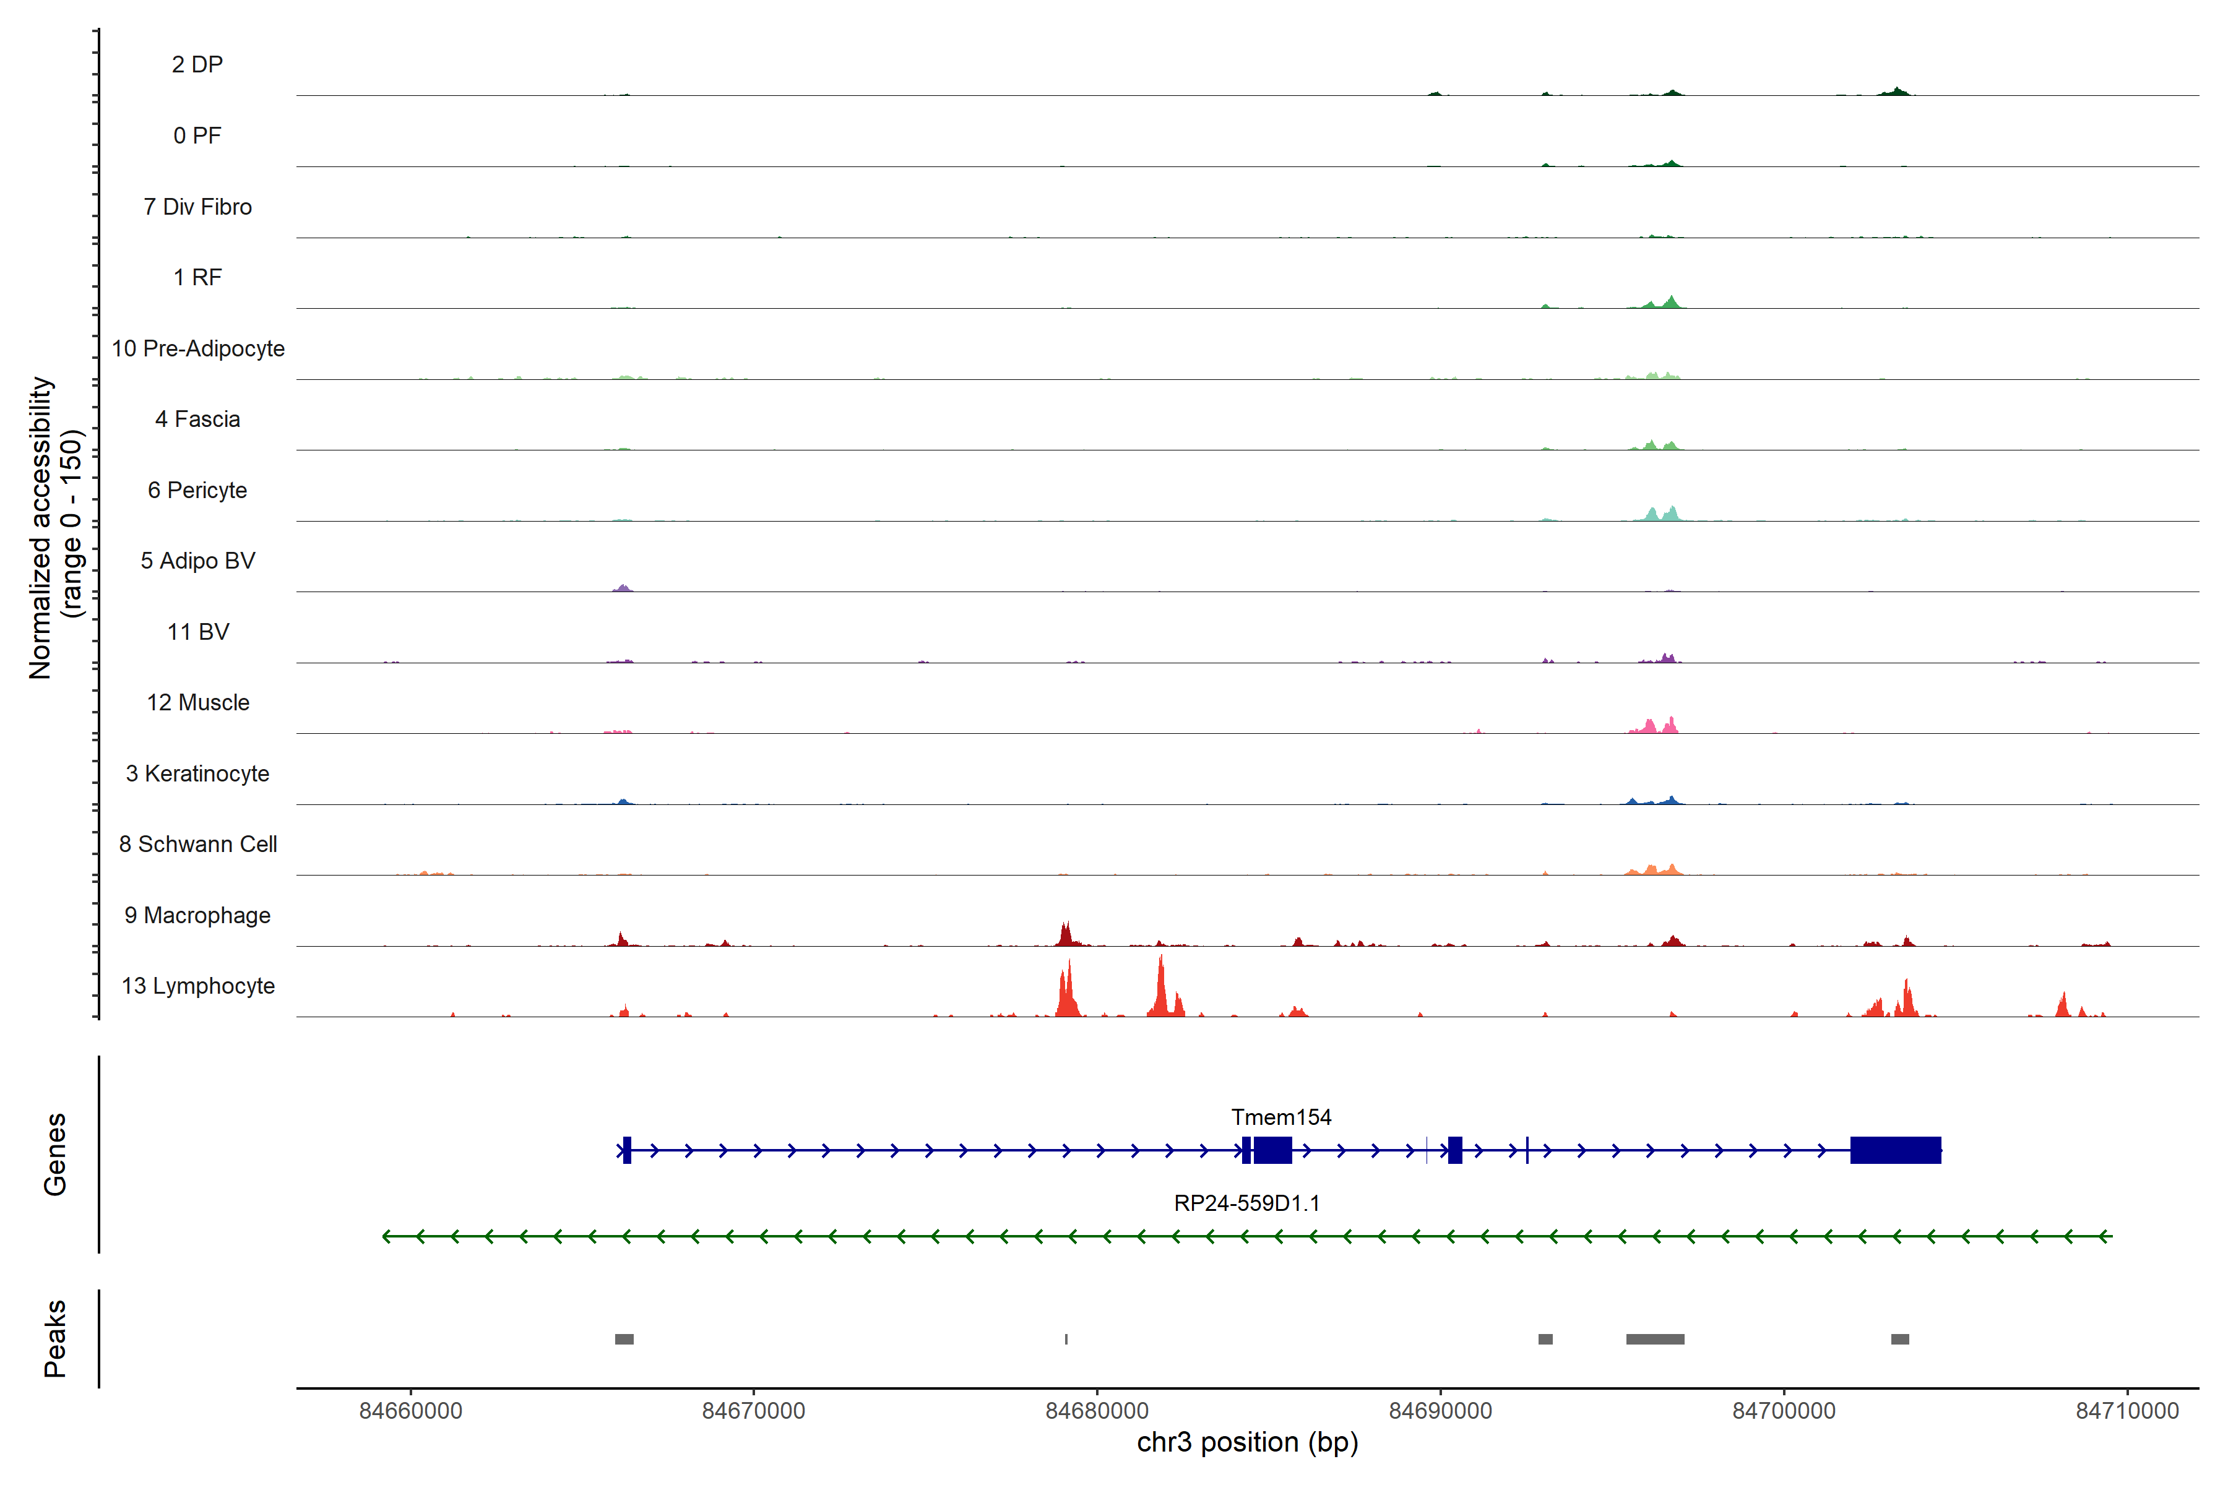Click the first exon block of Tmem154

pyautogui.click(x=627, y=1150)
